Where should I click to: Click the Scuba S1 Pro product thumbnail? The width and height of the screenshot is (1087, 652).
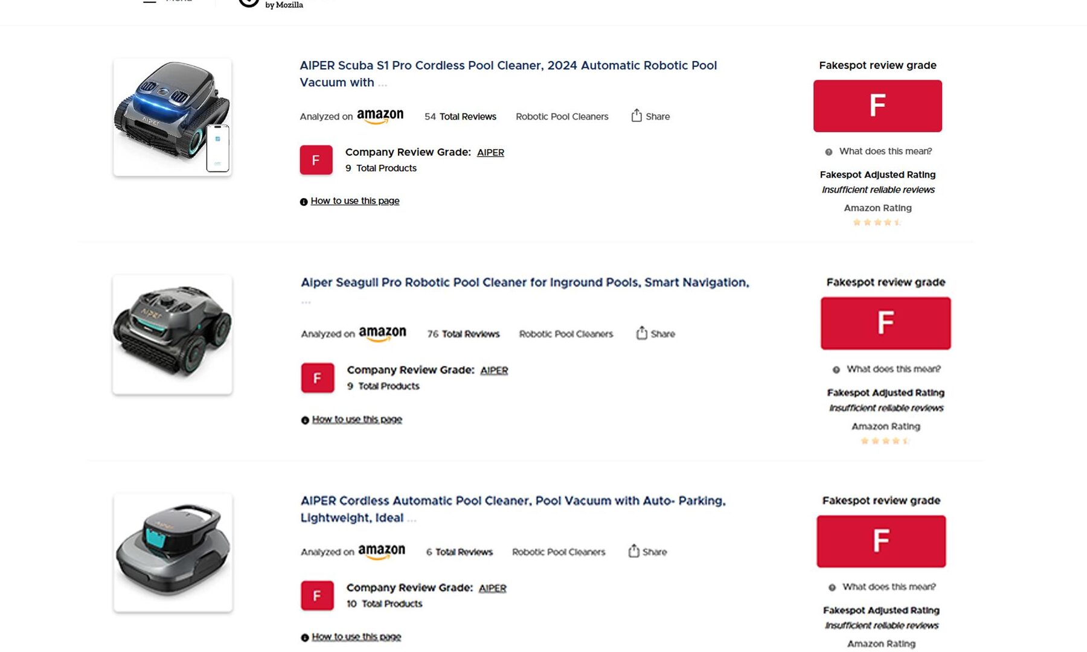173,117
